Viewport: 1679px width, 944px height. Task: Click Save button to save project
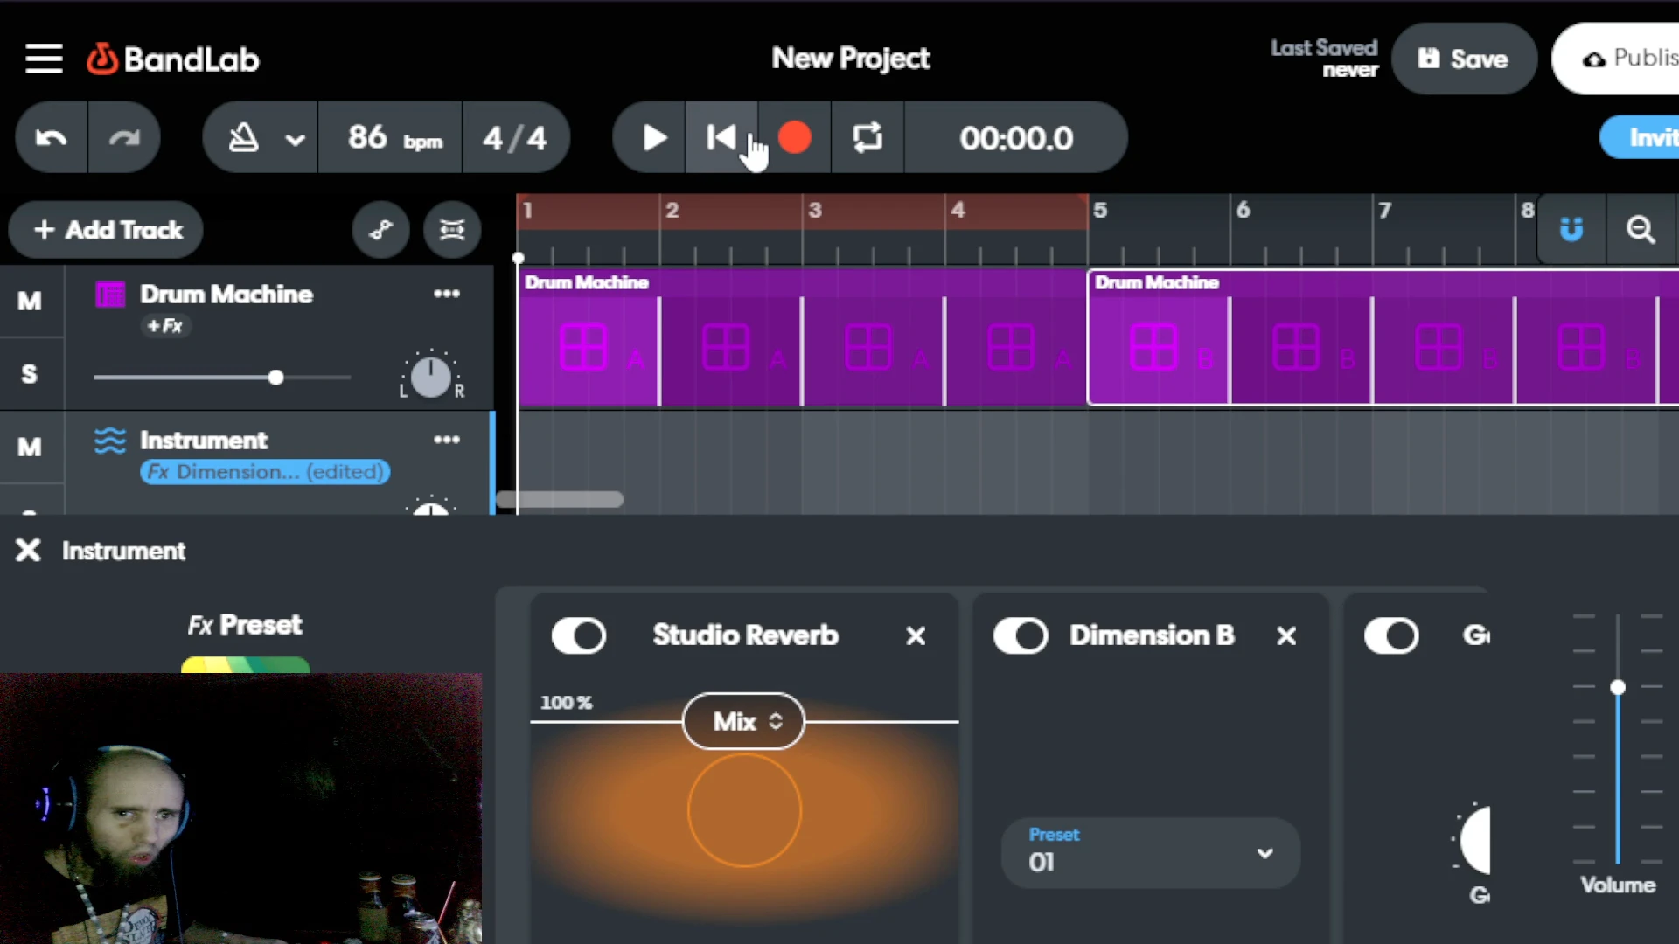click(x=1466, y=59)
